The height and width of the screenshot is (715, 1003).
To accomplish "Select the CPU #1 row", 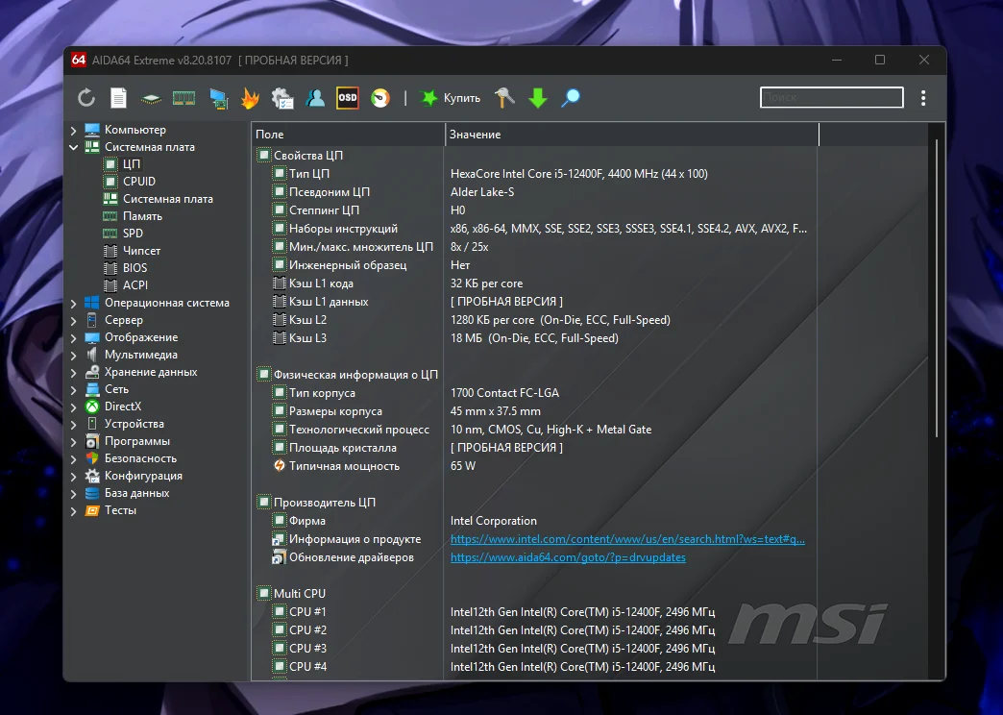I will pos(534,612).
